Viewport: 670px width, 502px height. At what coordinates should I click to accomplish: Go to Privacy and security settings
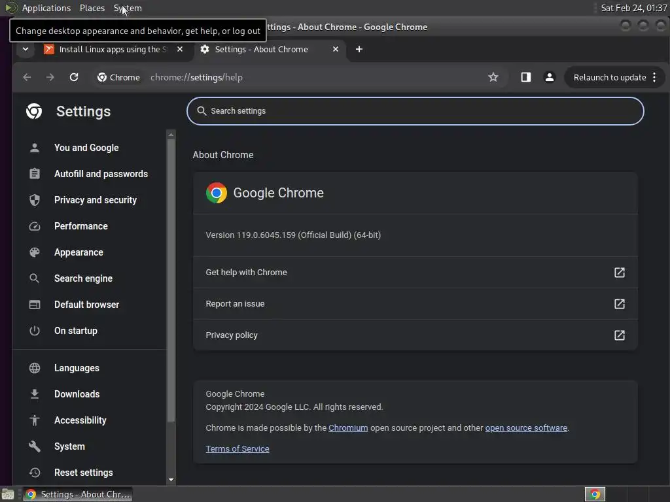[96, 200]
